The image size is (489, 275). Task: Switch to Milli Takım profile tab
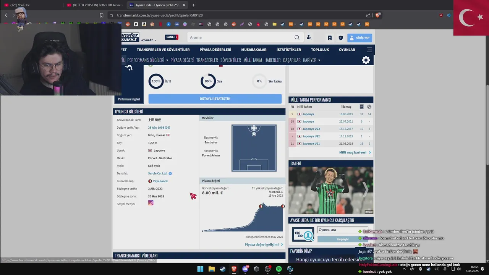click(x=253, y=60)
